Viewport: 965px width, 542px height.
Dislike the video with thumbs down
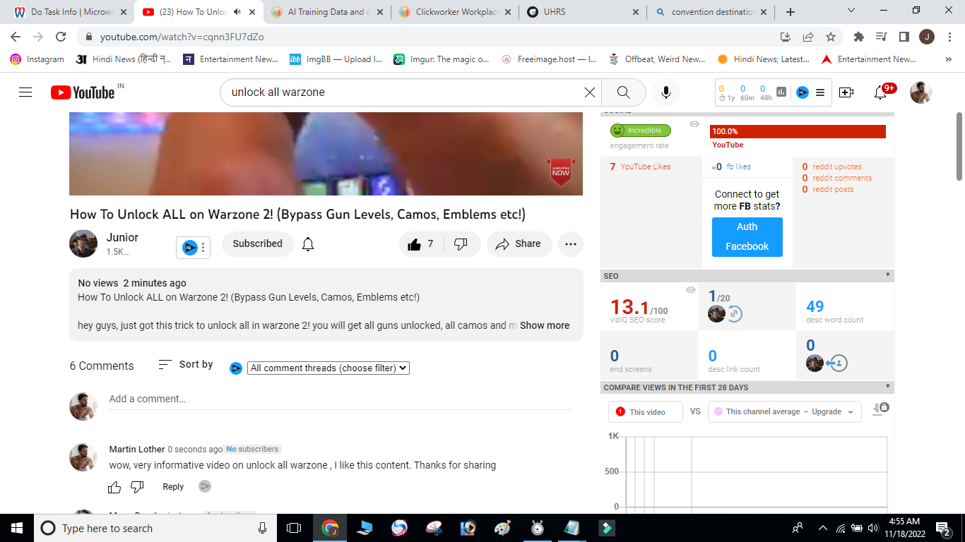461,244
